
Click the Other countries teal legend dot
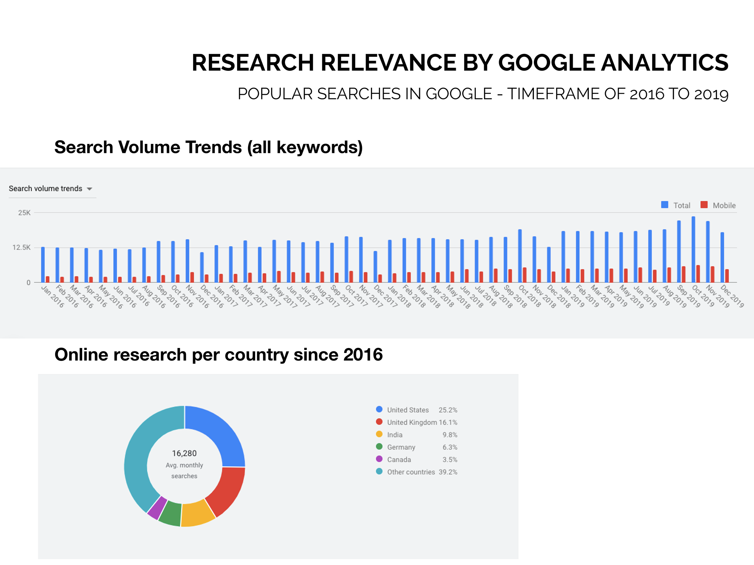(x=379, y=472)
